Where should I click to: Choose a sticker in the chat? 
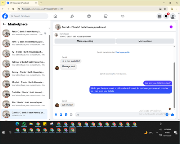click(66, 115)
